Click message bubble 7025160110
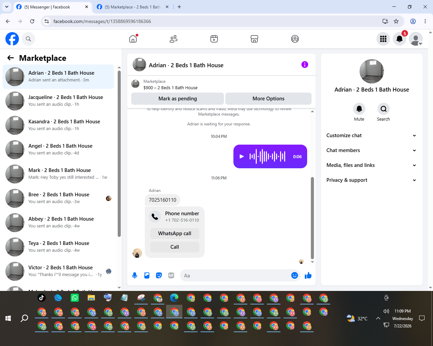 [x=162, y=200]
